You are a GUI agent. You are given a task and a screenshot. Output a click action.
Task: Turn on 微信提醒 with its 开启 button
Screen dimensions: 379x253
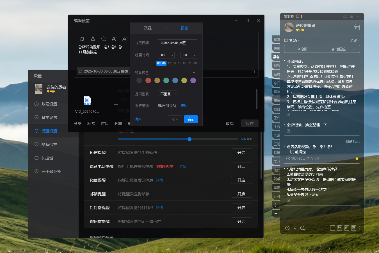point(241,180)
